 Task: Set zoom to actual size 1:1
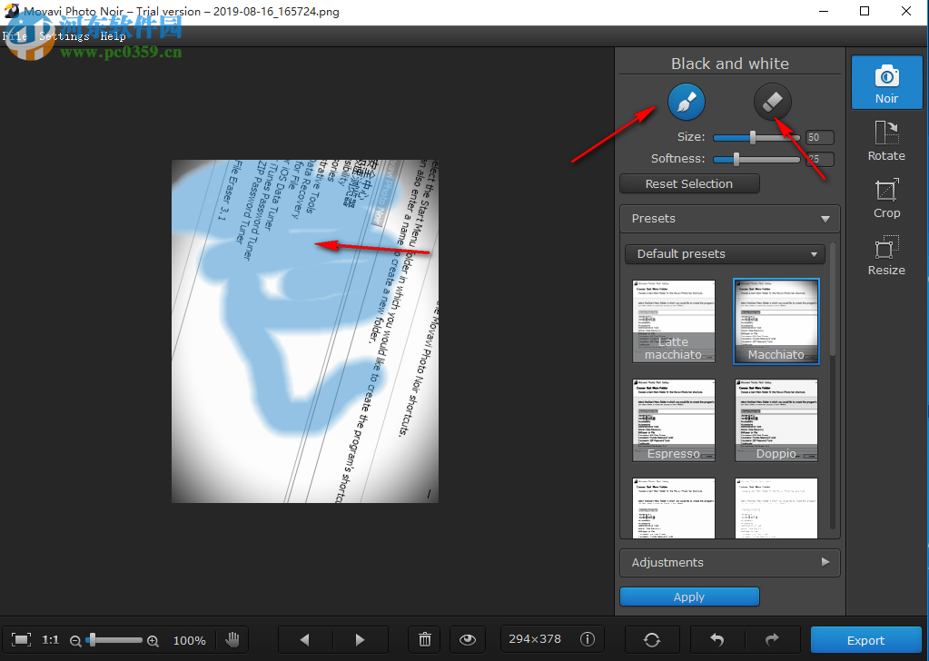click(50, 639)
